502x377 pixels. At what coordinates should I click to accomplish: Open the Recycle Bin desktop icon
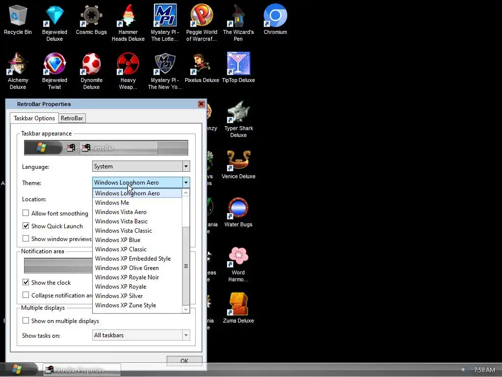click(18, 20)
